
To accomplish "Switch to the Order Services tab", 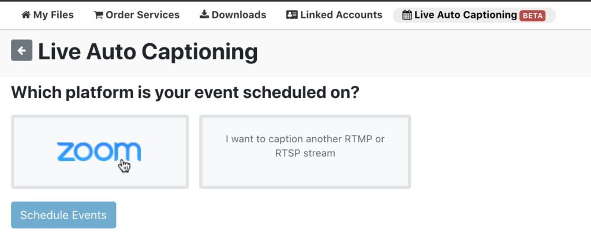I will tap(143, 15).
